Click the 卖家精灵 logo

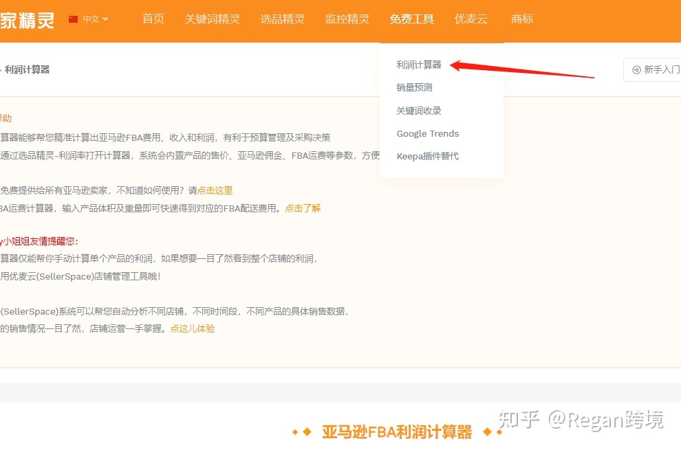pos(28,19)
